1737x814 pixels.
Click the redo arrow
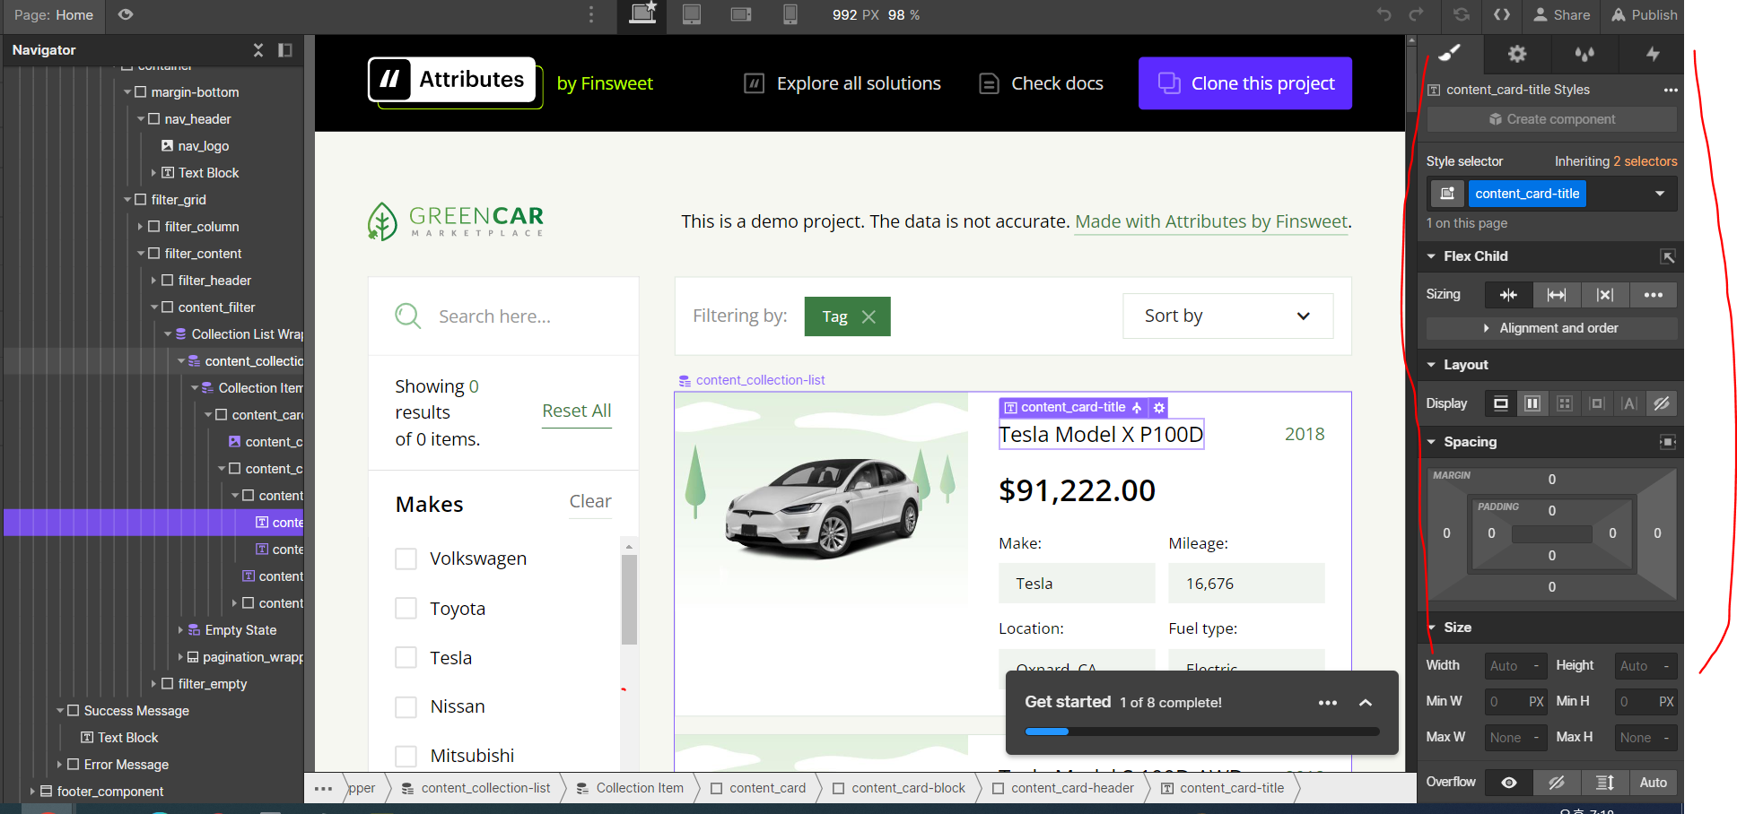click(1417, 14)
